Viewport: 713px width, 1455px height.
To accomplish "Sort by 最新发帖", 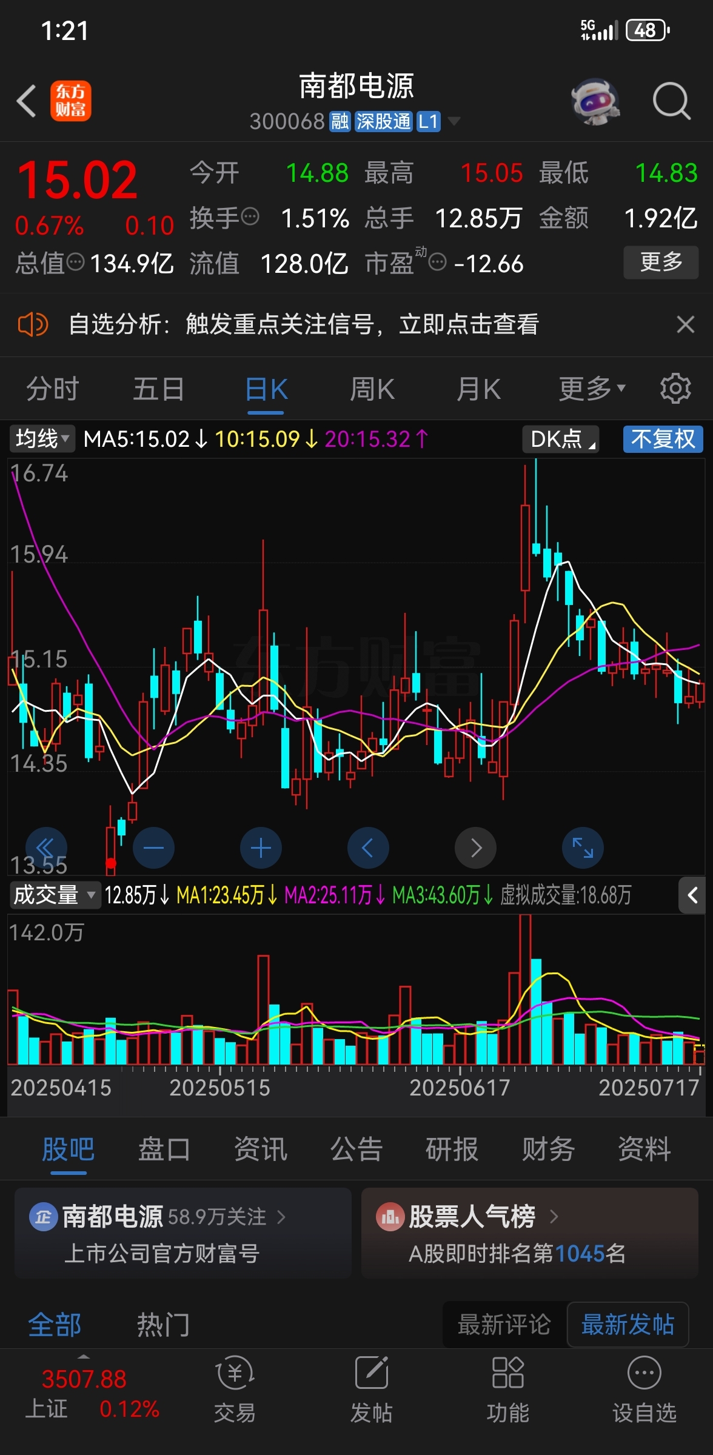I will (x=628, y=1325).
